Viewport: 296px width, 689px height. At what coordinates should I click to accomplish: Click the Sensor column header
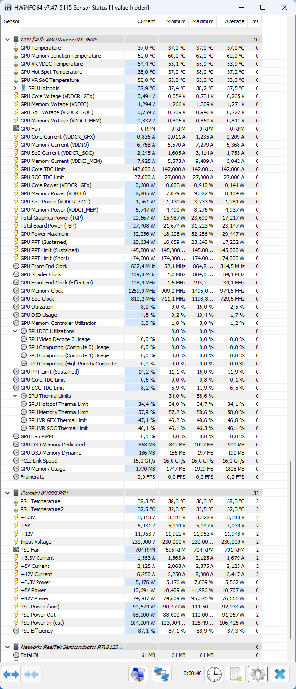[x=63, y=21]
